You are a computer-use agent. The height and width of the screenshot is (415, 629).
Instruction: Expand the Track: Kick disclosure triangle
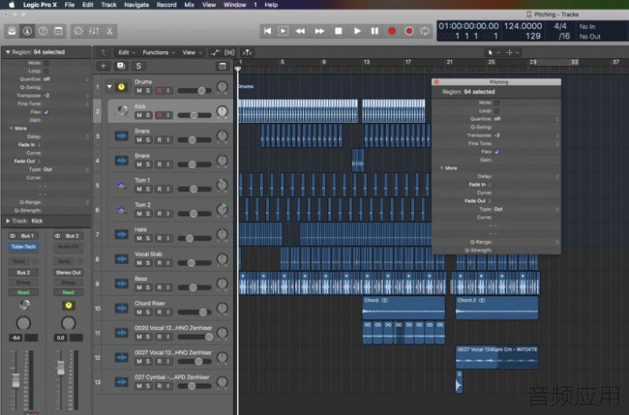coord(8,221)
